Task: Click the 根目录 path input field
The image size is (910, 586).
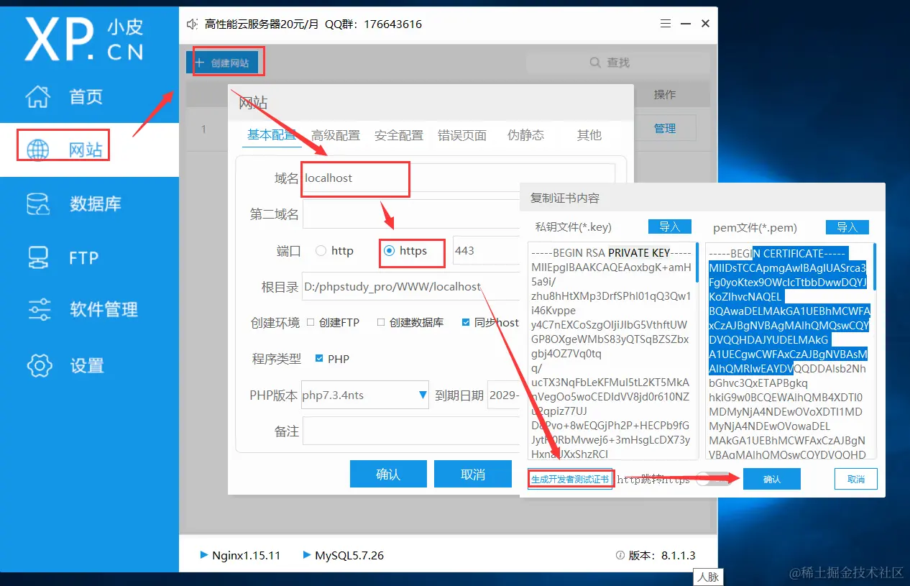Action: coord(411,286)
